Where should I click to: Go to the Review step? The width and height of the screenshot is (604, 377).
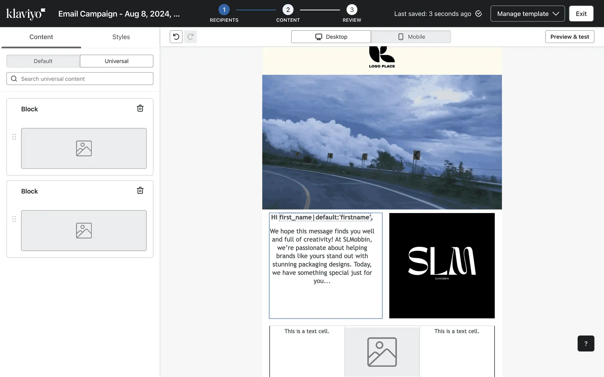(352, 10)
